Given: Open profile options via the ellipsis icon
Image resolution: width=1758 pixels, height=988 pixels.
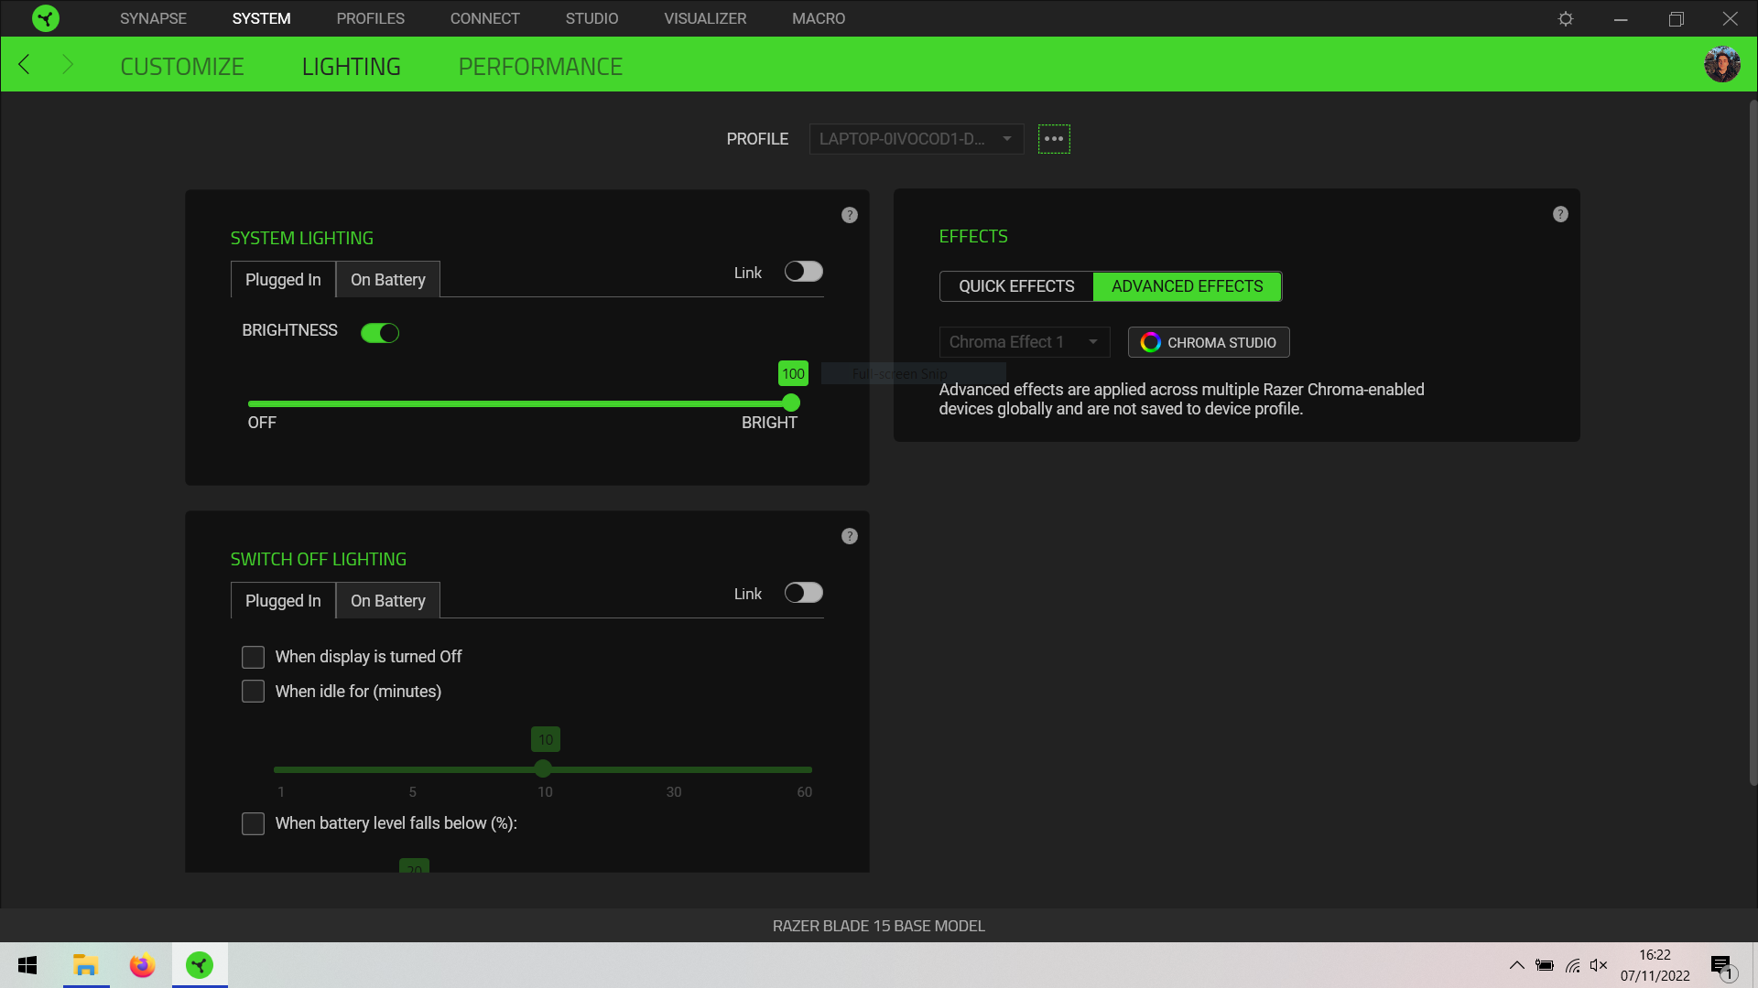Looking at the screenshot, I should click(x=1053, y=138).
